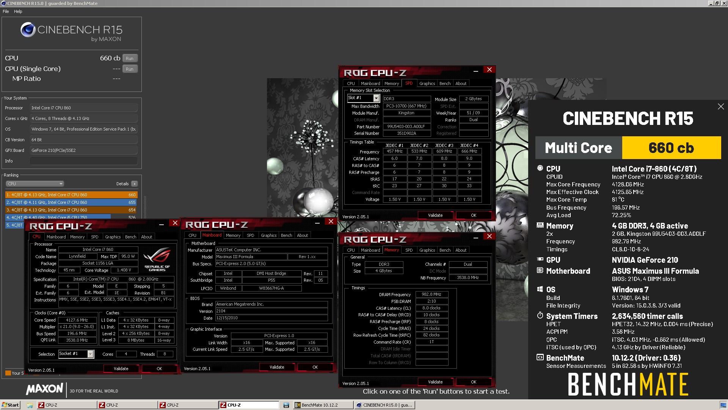Open the File menu in Cinebench

tap(6, 11)
